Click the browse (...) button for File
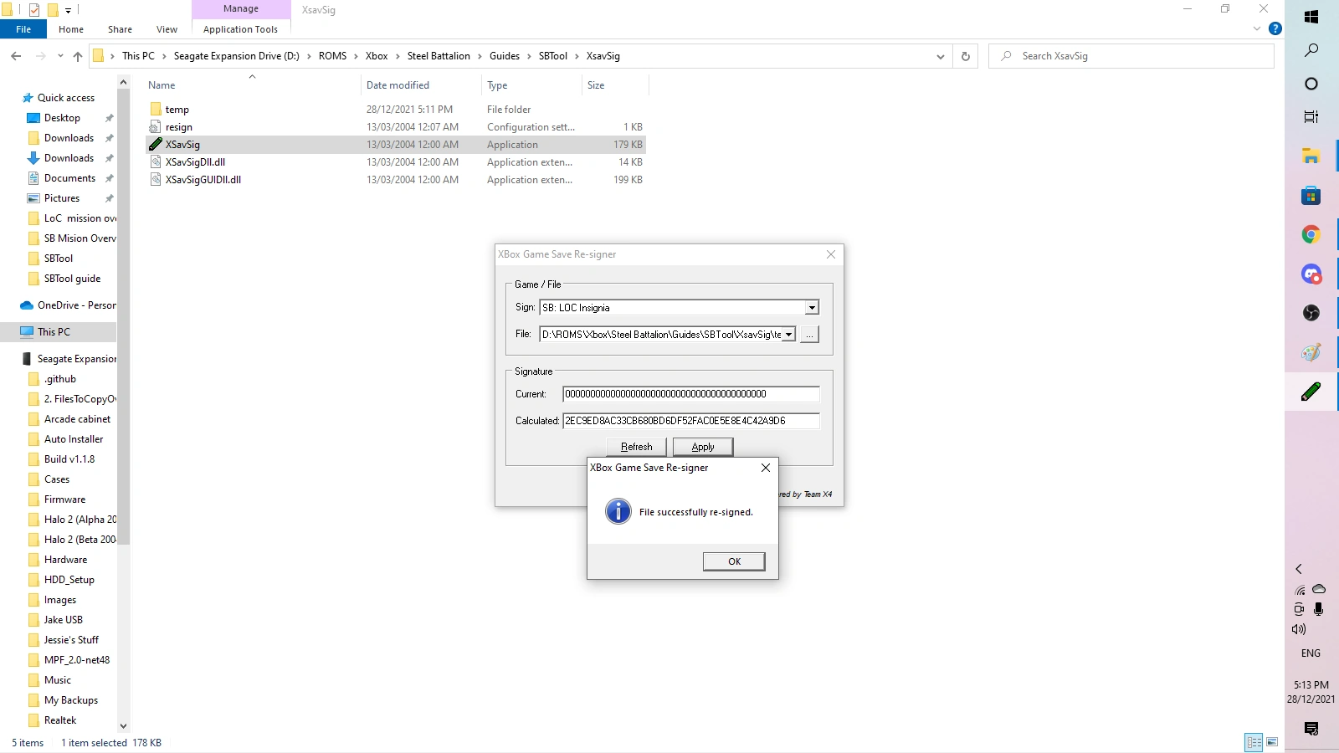This screenshot has width=1339, height=753. tap(809, 335)
